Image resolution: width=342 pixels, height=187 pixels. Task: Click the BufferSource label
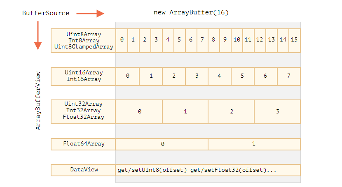point(45,13)
